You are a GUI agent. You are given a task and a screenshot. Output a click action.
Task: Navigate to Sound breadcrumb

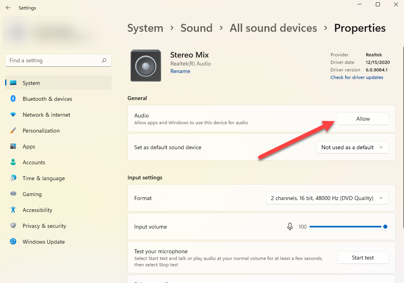tap(196, 28)
